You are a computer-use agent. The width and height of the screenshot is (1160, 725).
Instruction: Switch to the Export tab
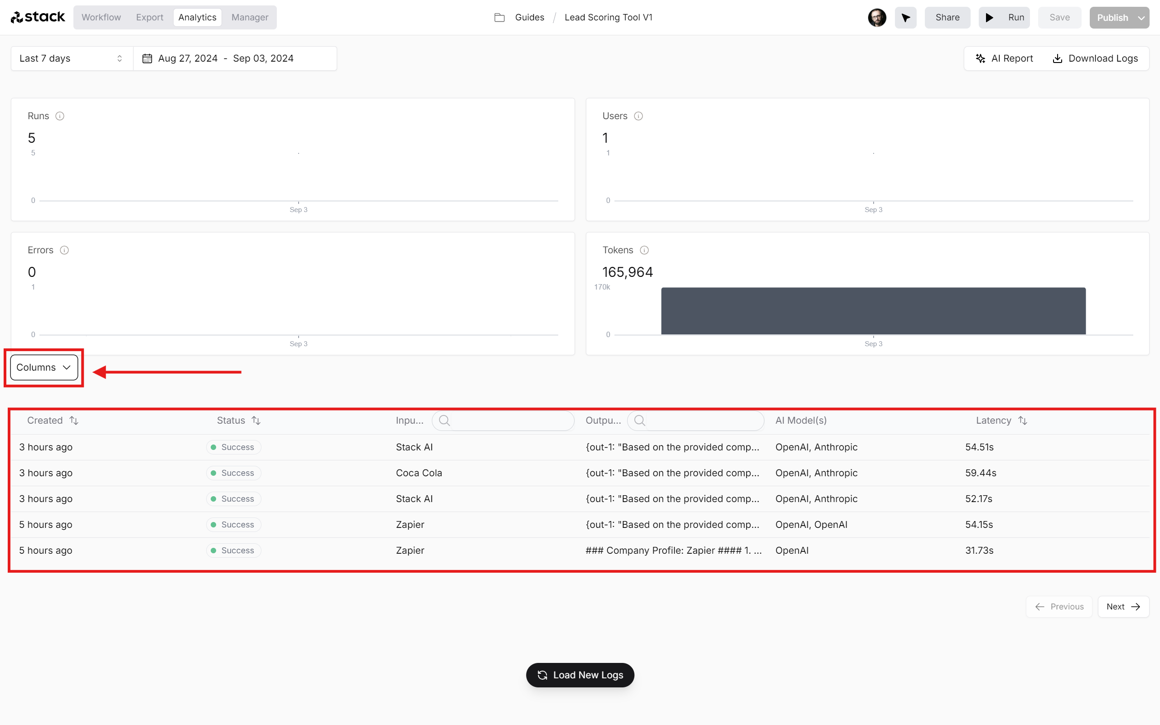pos(150,17)
